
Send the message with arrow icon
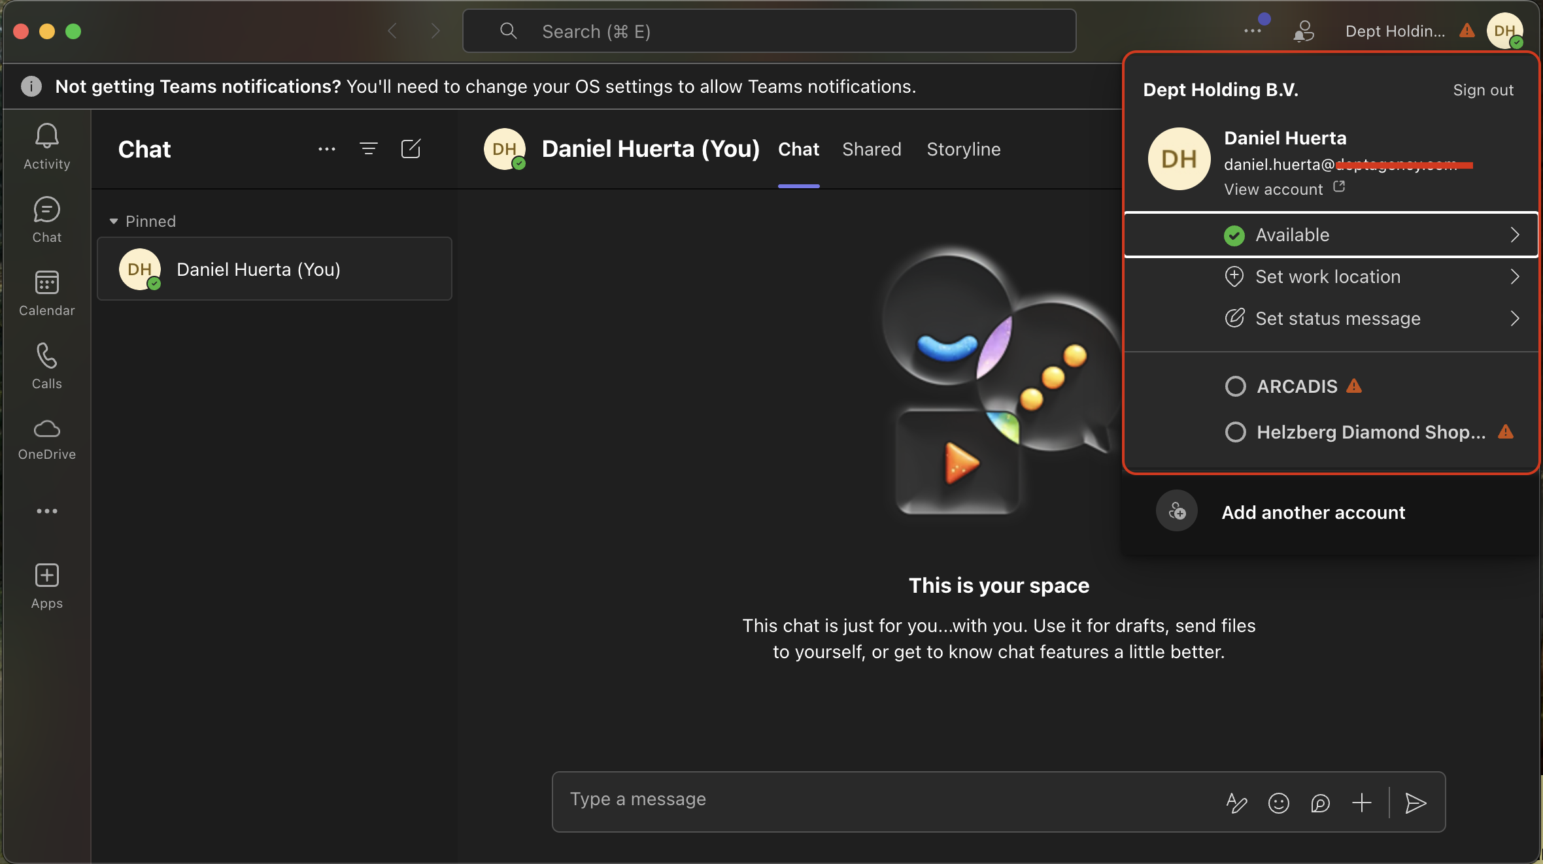1416,803
